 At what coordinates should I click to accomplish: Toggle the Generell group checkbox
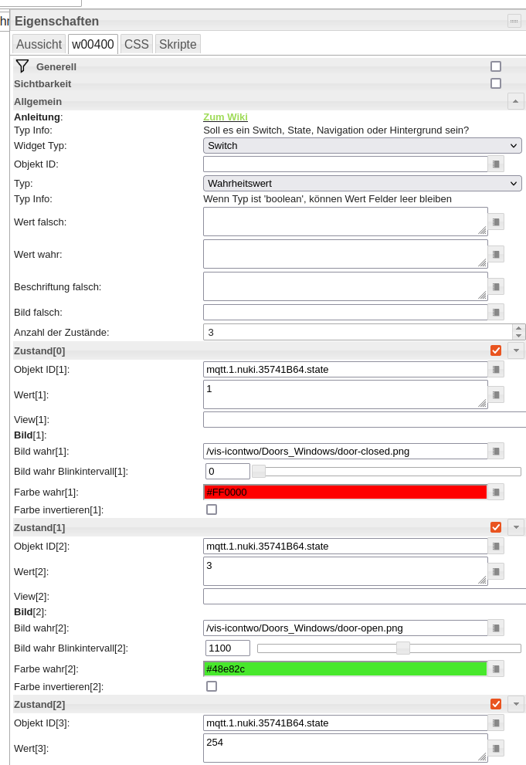[496, 66]
